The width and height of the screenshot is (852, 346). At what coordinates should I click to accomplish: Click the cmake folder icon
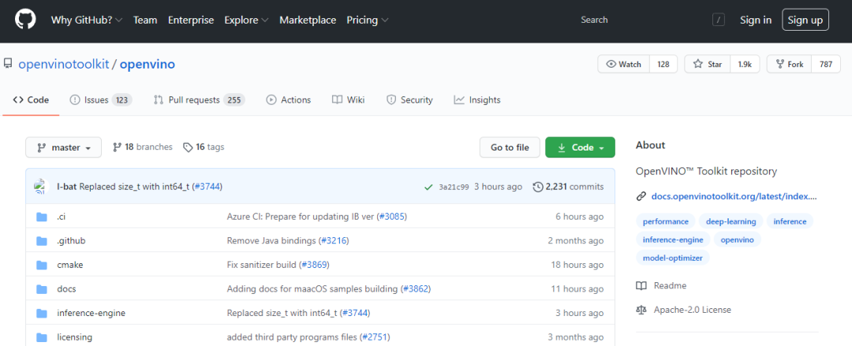pos(42,265)
